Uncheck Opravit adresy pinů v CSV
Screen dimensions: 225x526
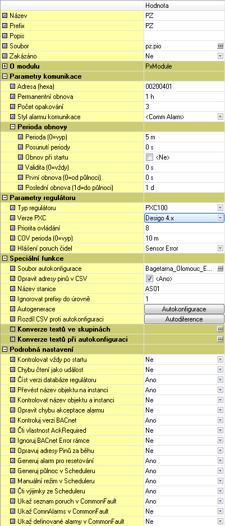[x=149, y=279]
